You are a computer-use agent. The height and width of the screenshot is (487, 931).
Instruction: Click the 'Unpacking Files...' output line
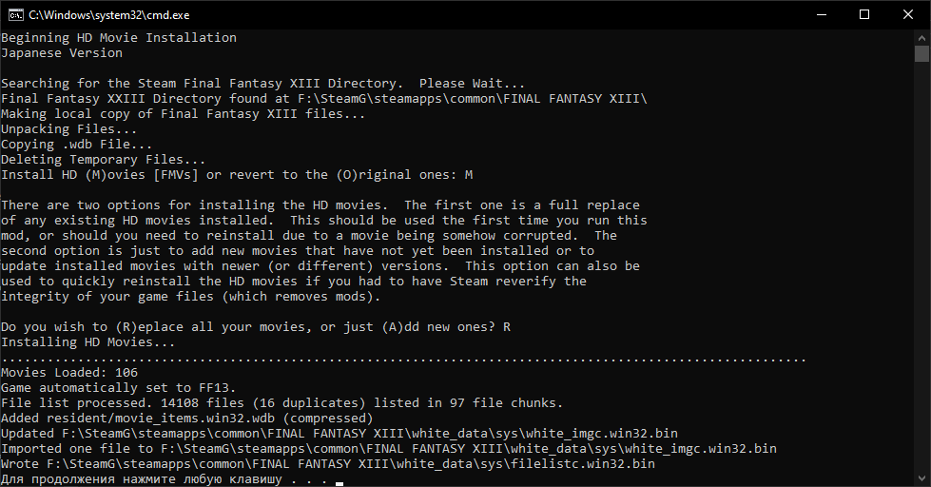(69, 129)
